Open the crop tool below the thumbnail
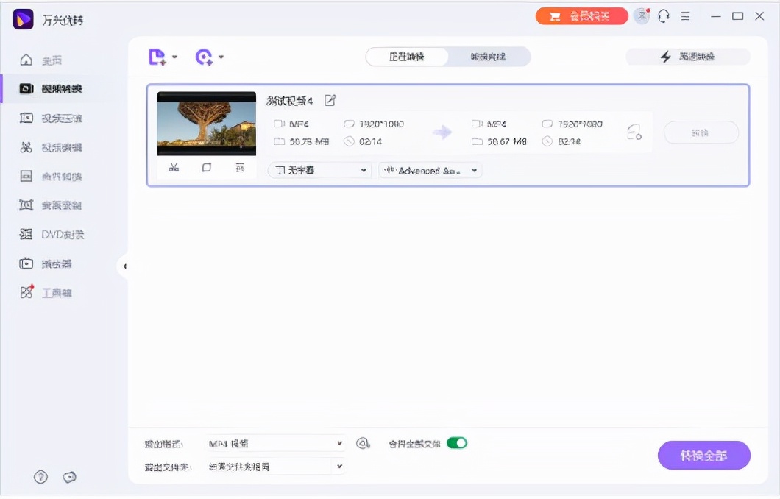 pyautogui.click(x=207, y=168)
